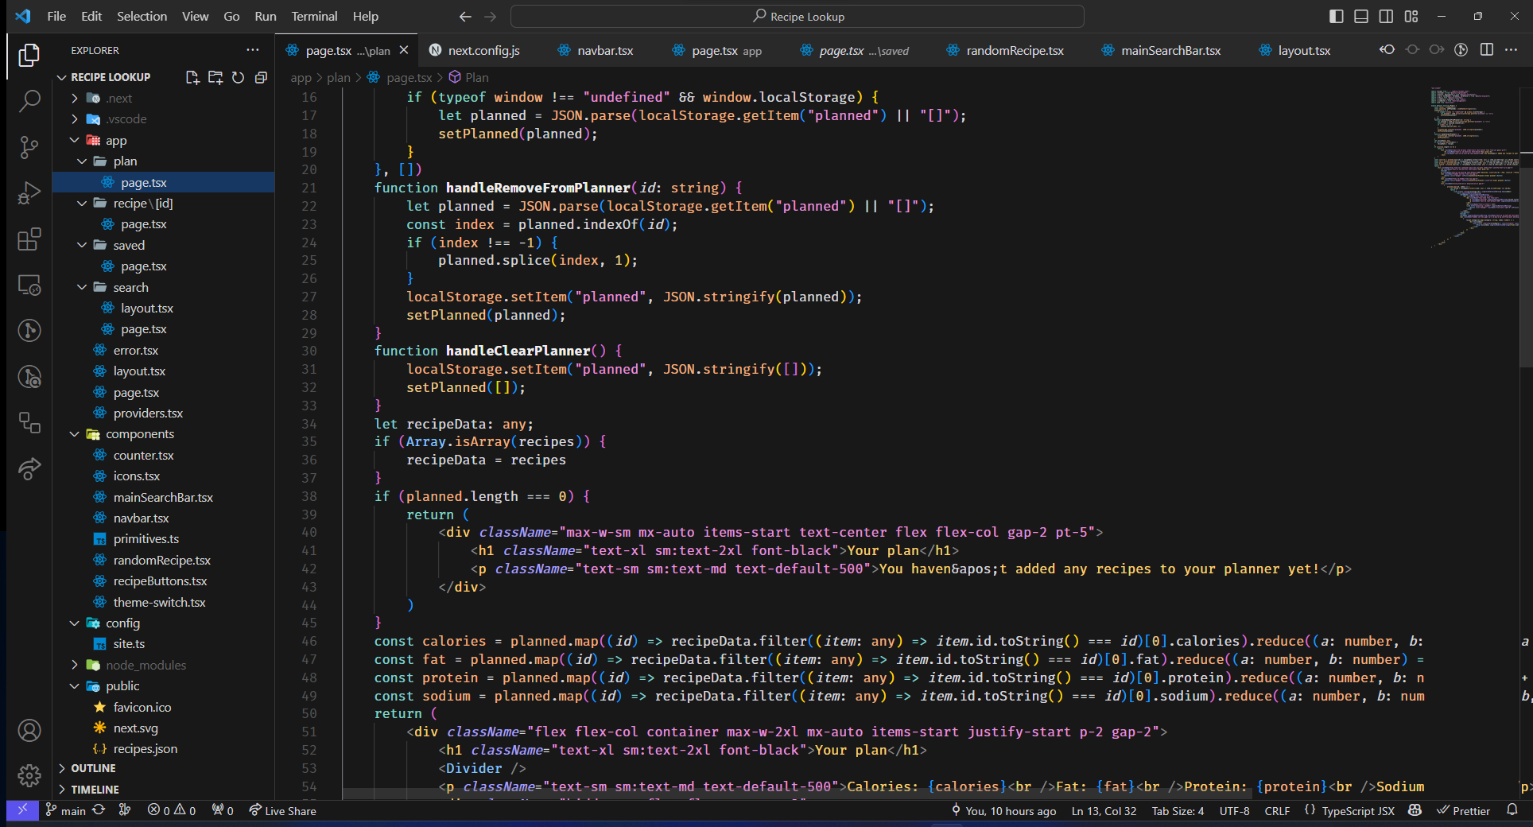The height and width of the screenshot is (827, 1533).
Task: Click the Live Share status button
Action: tap(282, 811)
